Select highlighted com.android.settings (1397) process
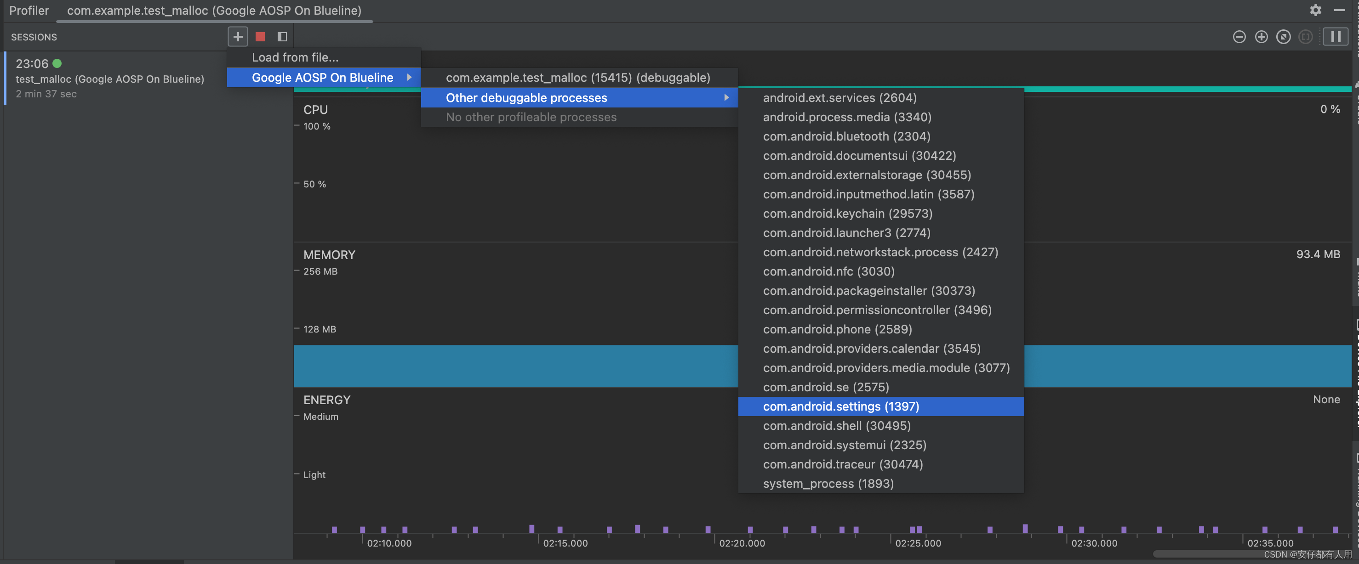The height and width of the screenshot is (564, 1359). [881, 406]
